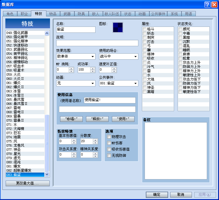Viewport: 219px width, 200px height.
Task: Switch to the 职业 tab
Action: click(24, 14)
